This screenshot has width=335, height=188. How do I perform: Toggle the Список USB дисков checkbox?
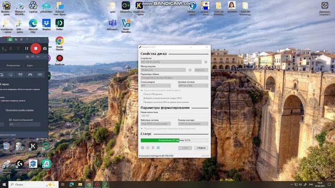coord(142,94)
